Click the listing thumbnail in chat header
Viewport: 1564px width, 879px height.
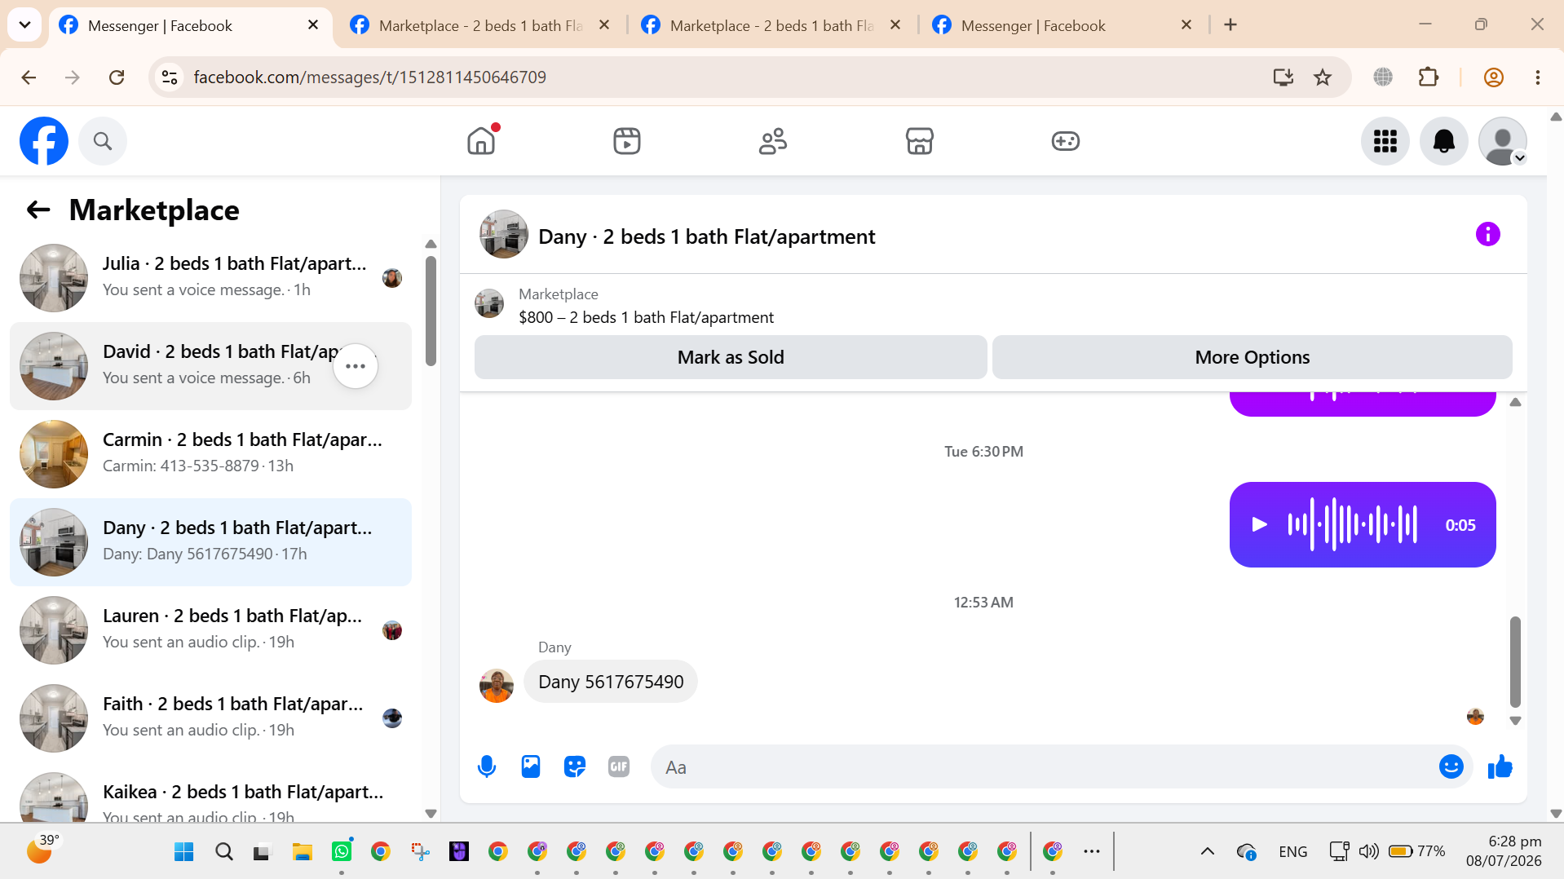[503, 235]
